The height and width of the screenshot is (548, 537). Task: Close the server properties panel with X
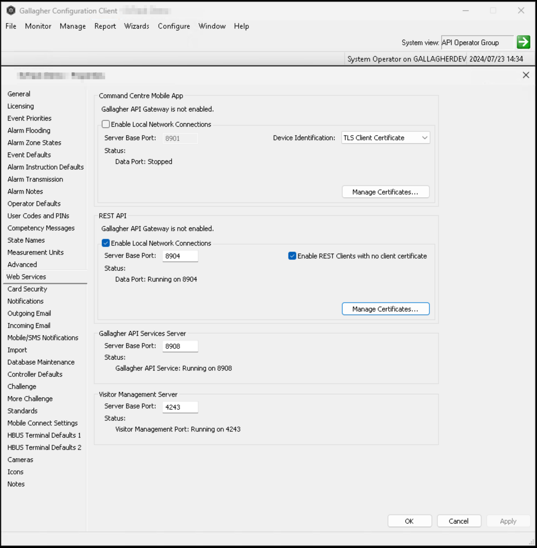(x=526, y=75)
